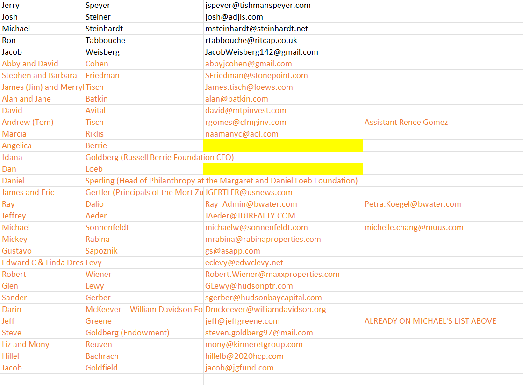Screen dimensions: 523x385
Task: Select the 'Assistant Renee Gomez' note cell
Action: 406,122
